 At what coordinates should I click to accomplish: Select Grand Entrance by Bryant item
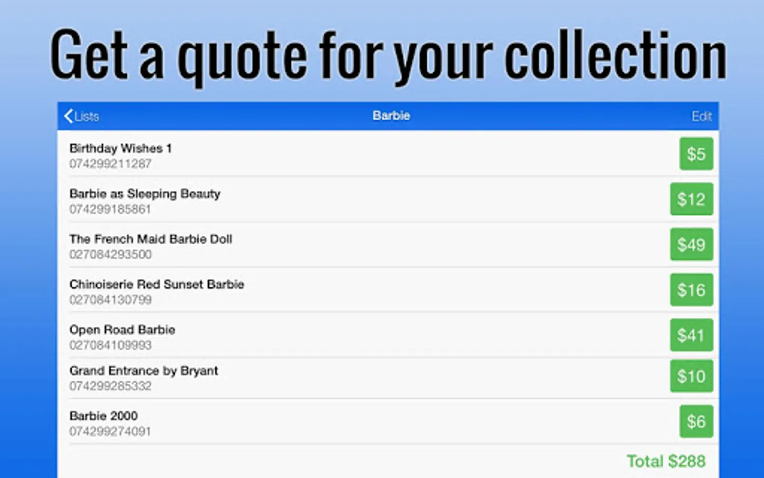click(143, 371)
